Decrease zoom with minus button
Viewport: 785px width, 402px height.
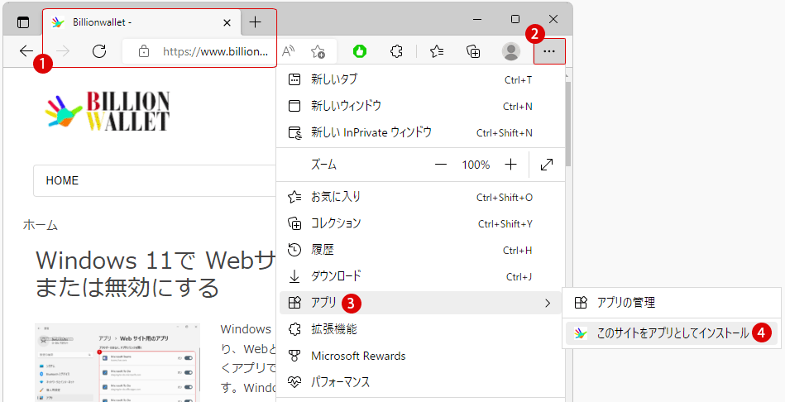(x=441, y=165)
